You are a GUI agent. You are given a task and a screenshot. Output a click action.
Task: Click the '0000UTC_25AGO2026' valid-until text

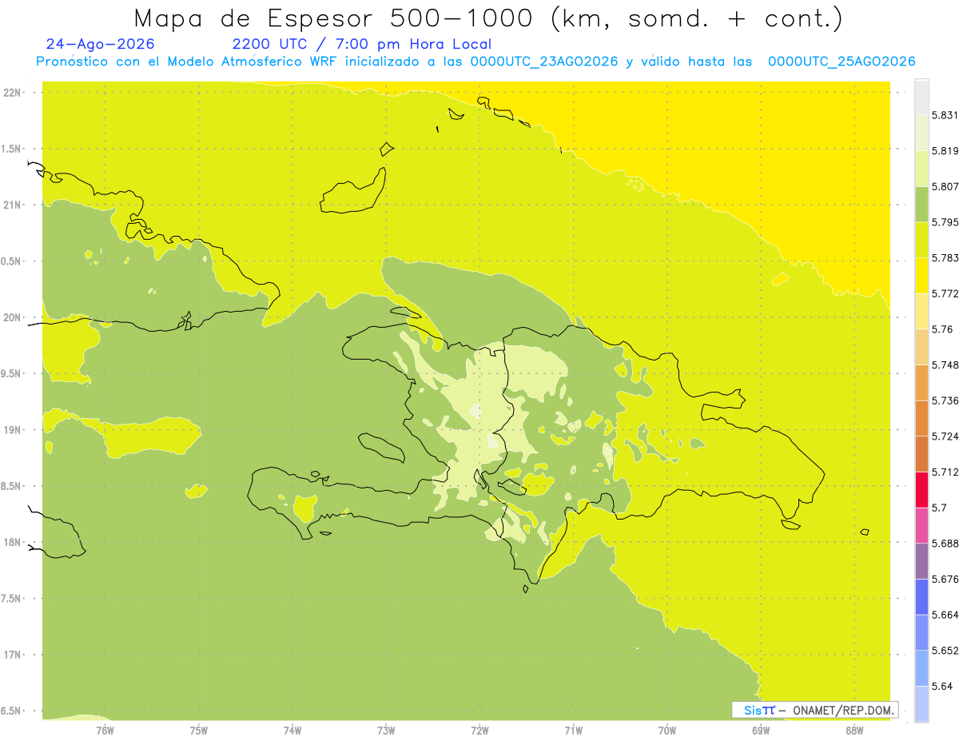tap(842, 62)
